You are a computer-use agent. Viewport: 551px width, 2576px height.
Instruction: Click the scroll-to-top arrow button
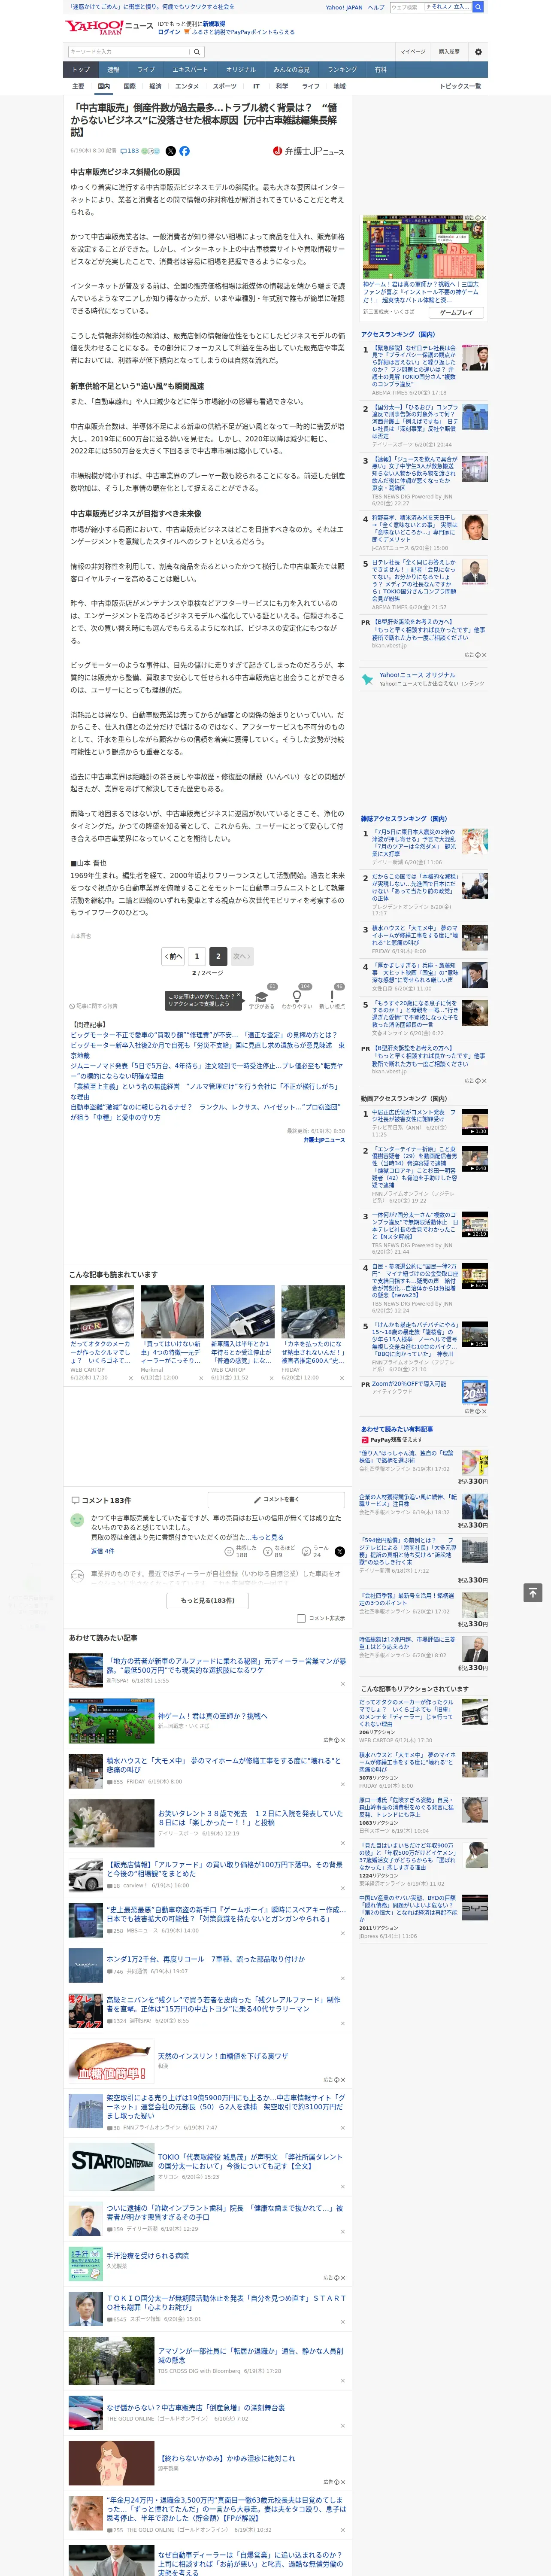click(x=533, y=1592)
